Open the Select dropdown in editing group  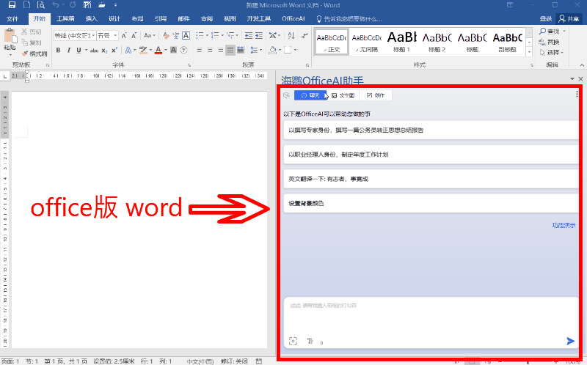point(552,52)
